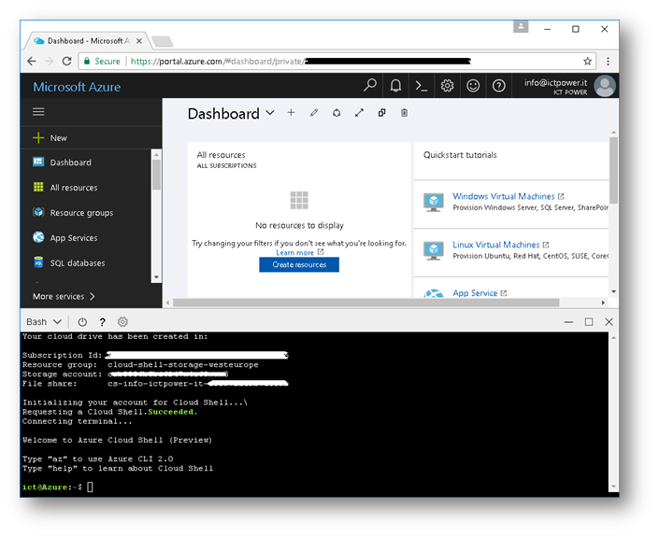Viewport: 659px width, 537px height.
Task: Select the Dashboard - Microsoft Azure tab
Action: pyautogui.click(x=88, y=41)
